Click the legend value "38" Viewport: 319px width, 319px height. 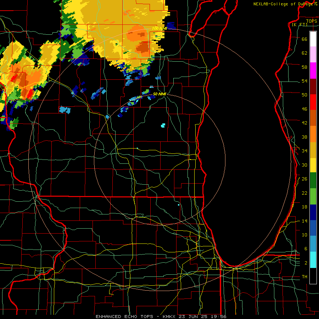304,137
